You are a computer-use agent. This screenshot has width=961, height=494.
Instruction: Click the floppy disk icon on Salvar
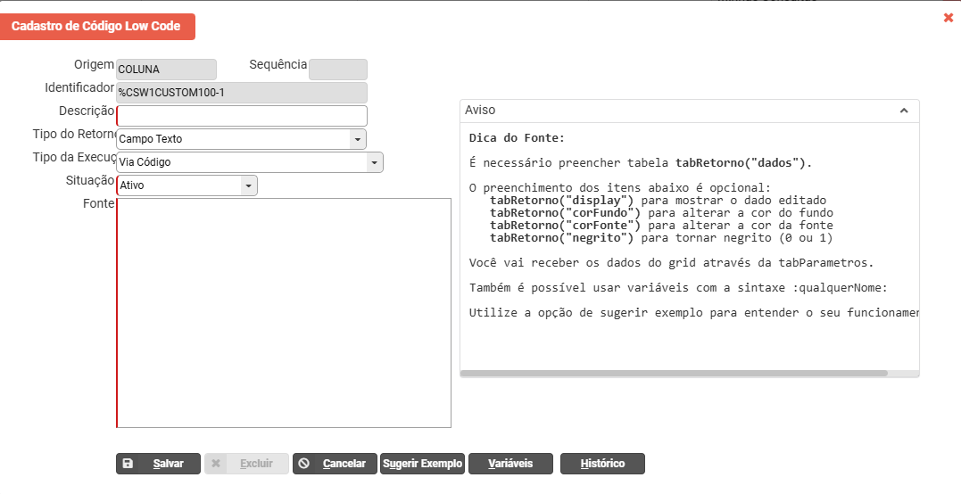pos(128,464)
